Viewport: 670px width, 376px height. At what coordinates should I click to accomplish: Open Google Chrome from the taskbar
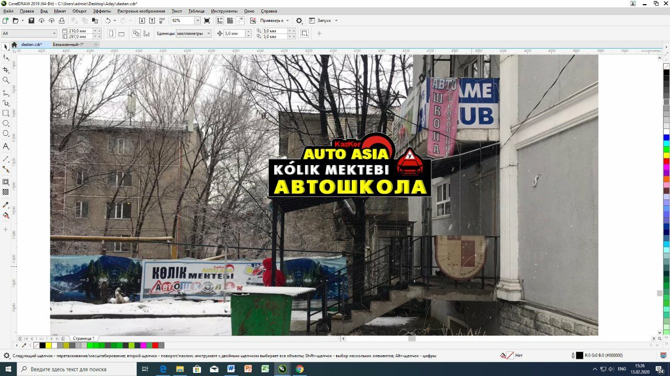point(299,369)
